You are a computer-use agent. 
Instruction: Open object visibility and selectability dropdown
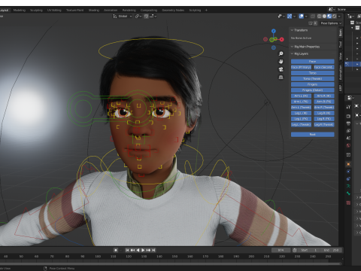pyautogui.click(x=281, y=17)
